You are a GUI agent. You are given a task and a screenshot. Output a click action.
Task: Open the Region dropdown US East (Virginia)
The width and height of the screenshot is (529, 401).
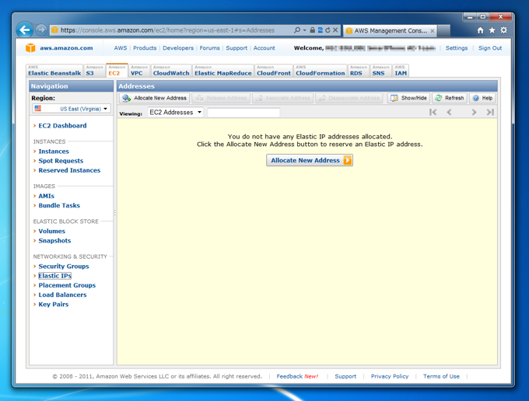point(72,109)
